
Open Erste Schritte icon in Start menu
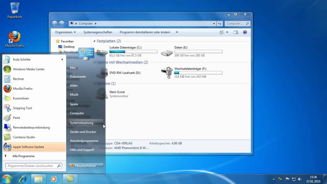point(7,60)
